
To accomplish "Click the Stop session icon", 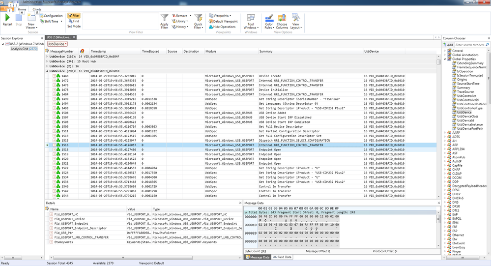I will tap(19, 18).
